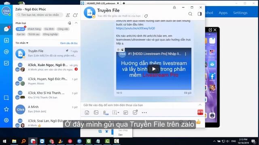This screenshot has height=145, width=259.
Task: Open the contacts sidebar icon
Action: 6,40
